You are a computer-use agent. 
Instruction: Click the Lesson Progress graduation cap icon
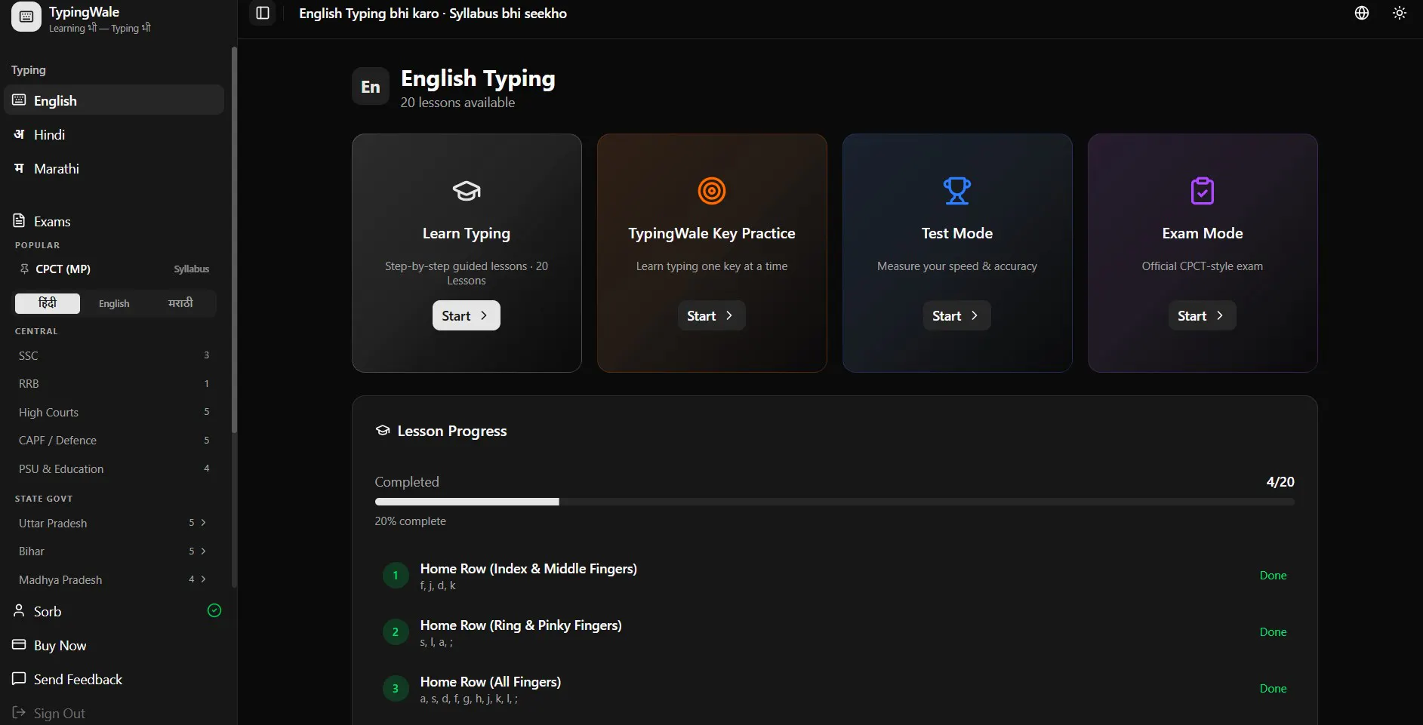(x=383, y=431)
